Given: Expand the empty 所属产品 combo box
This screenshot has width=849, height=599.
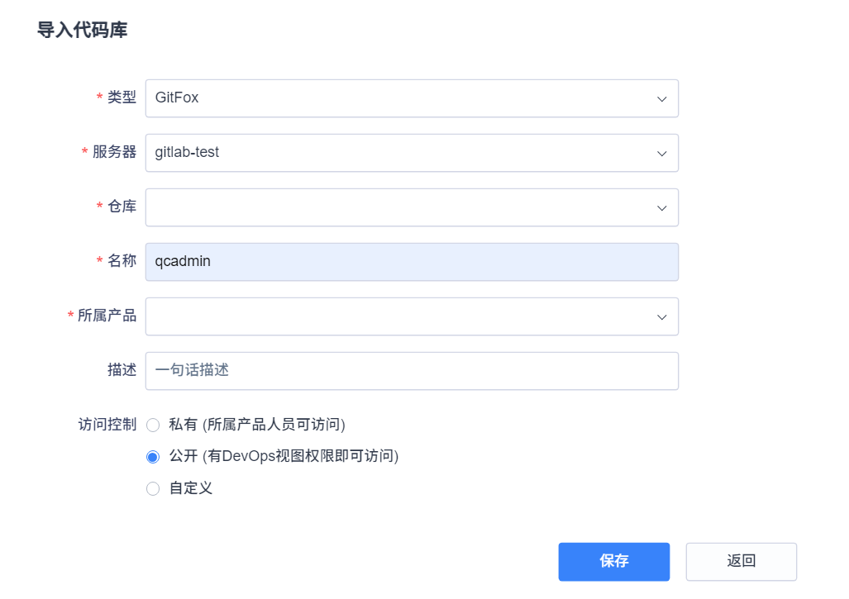Looking at the screenshot, I should (x=397, y=316).
